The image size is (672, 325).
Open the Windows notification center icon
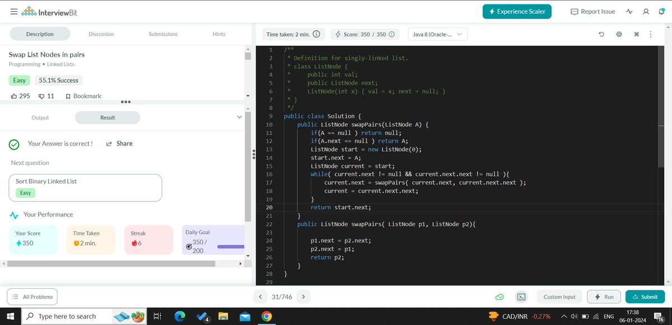[660, 317]
